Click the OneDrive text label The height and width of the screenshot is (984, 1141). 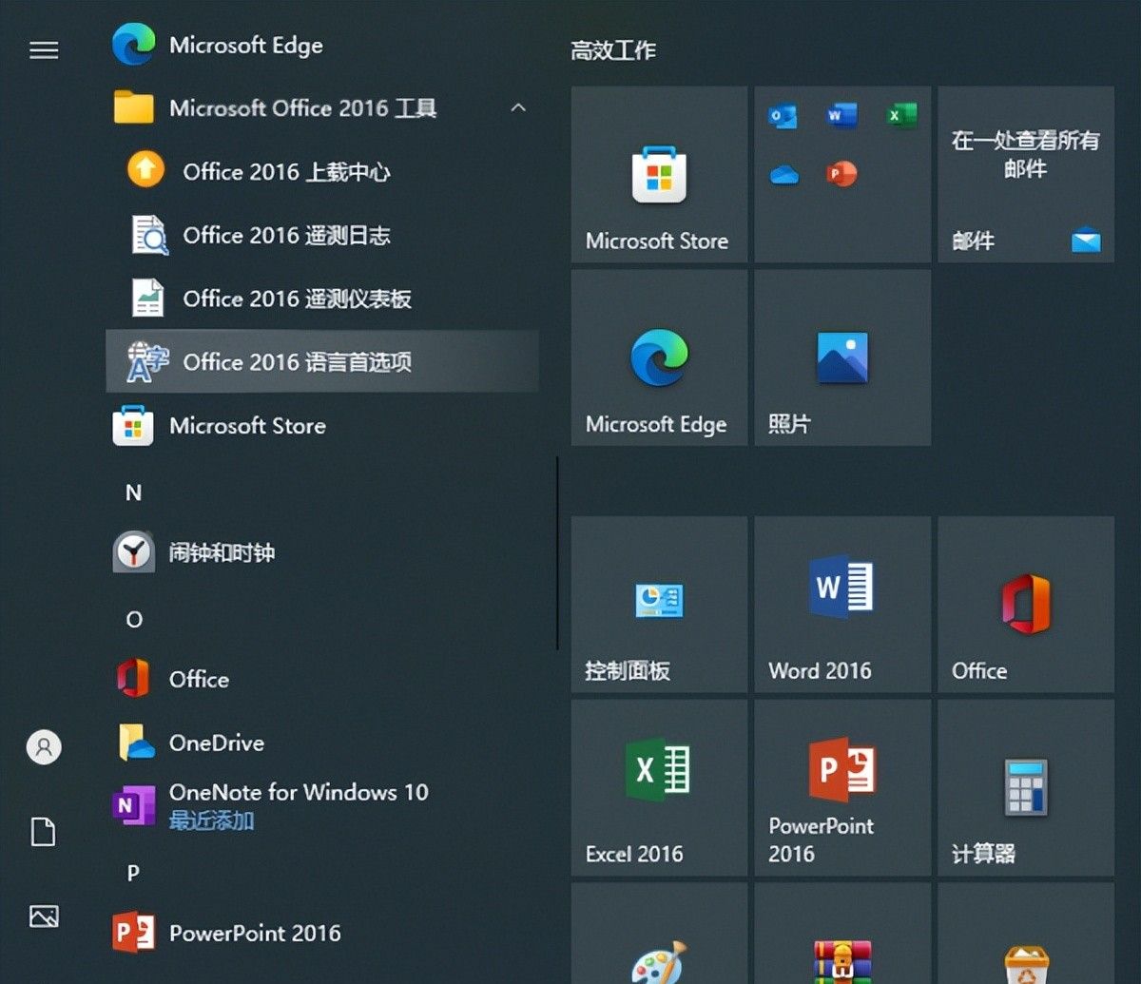217,743
